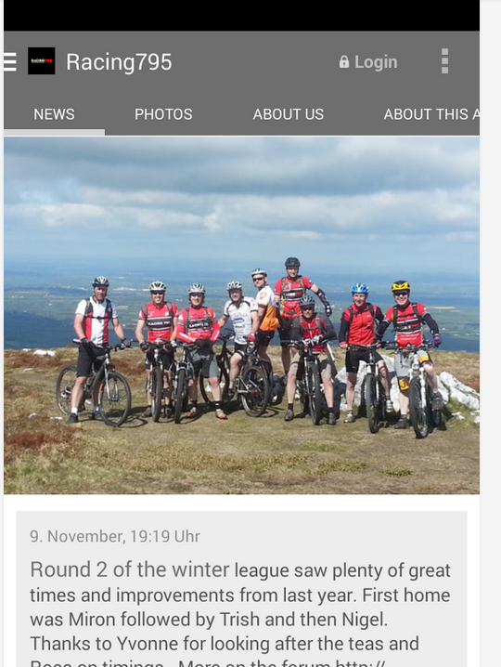This screenshot has width=501, height=667.
Task: Select the ABOUT THIS A… tab
Action: pyautogui.click(x=430, y=114)
